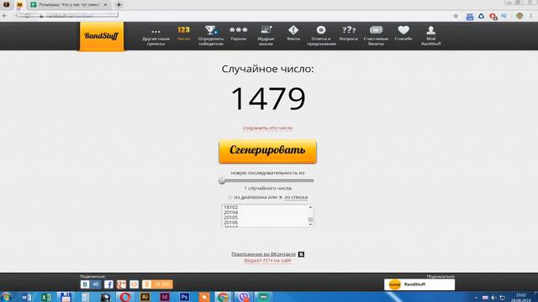Switch to the first pinned browser tab
Screen dimensions: 538x302
coord(6,5)
